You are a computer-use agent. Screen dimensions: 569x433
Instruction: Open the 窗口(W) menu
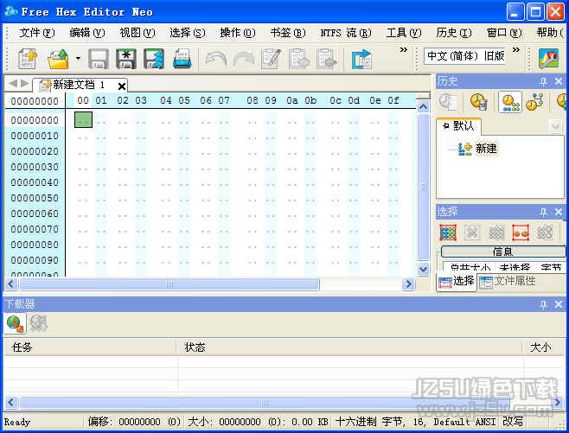(504, 33)
